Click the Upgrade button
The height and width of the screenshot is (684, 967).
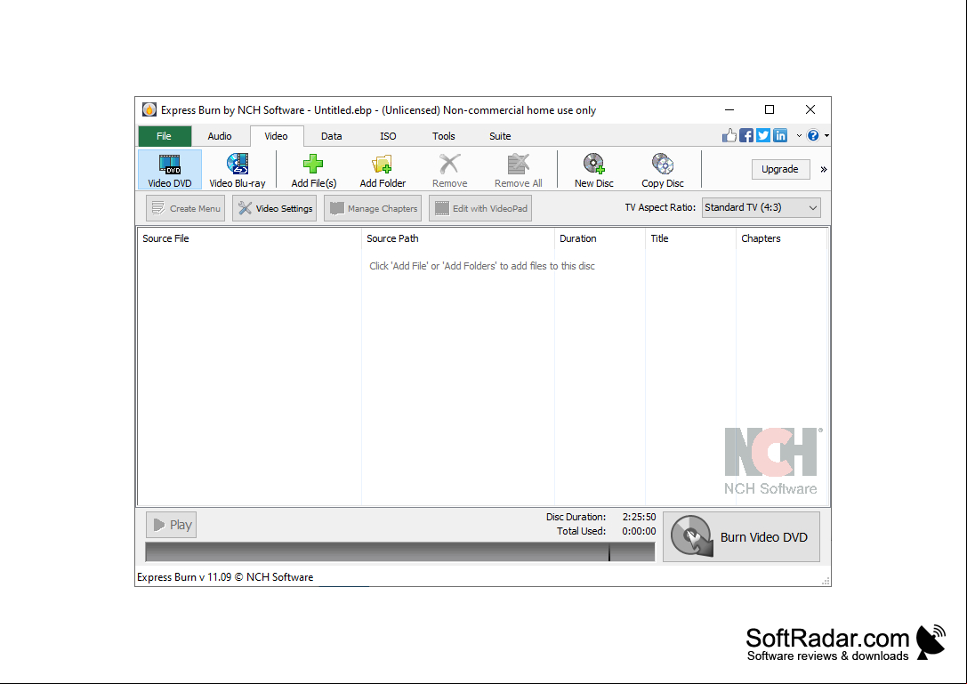[780, 169]
